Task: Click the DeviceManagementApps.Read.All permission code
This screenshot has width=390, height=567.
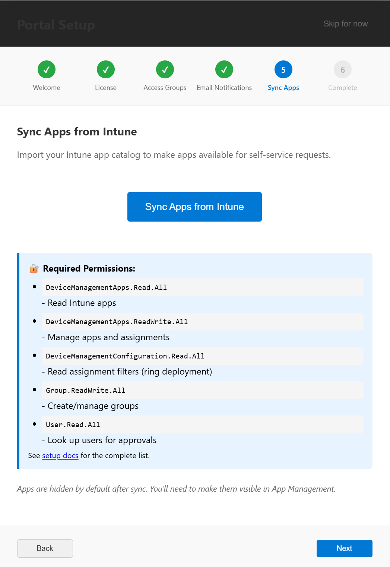Action: coord(203,287)
